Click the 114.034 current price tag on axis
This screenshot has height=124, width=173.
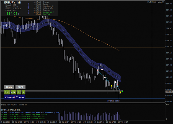tap(169, 91)
